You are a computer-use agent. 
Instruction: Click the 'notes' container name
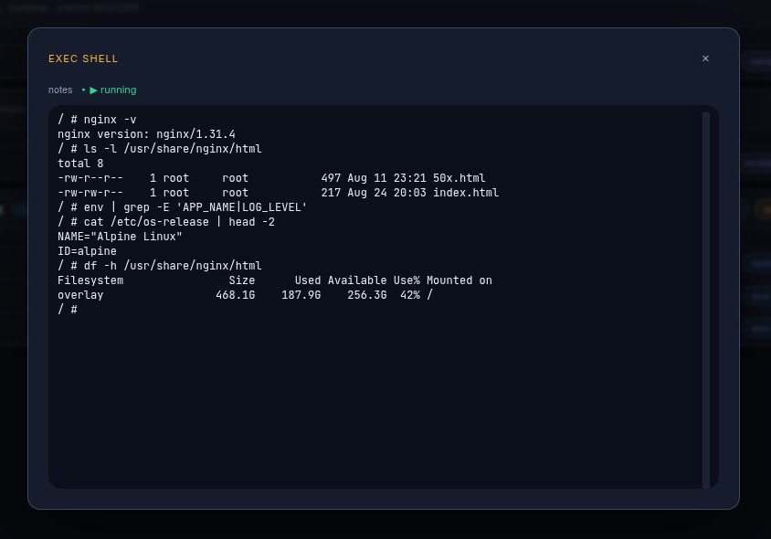click(60, 90)
